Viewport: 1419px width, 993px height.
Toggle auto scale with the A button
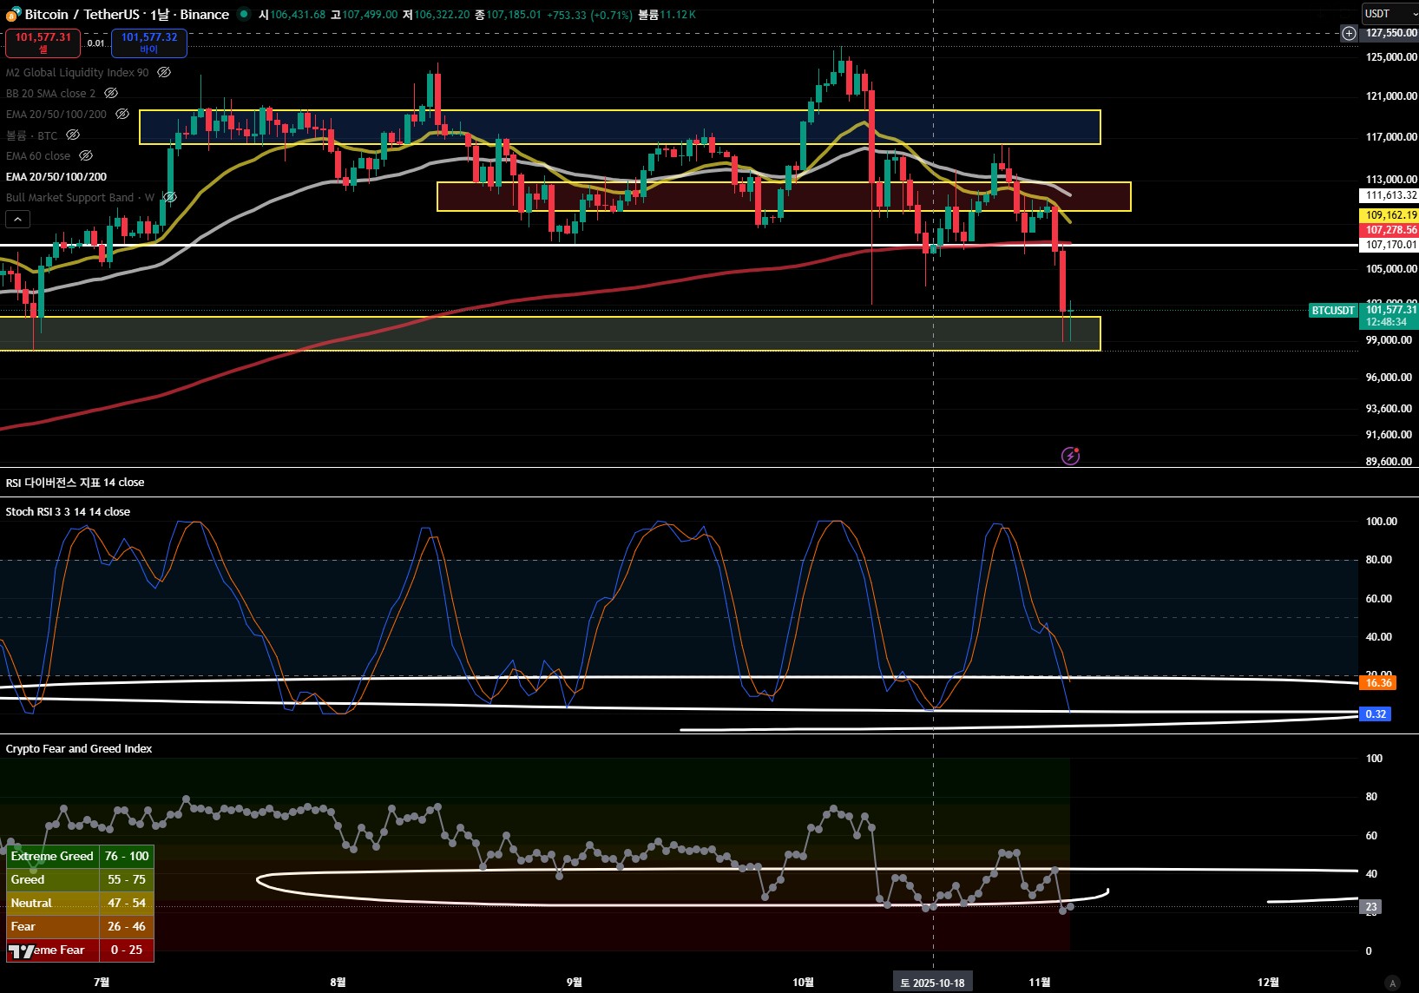tap(1393, 983)
